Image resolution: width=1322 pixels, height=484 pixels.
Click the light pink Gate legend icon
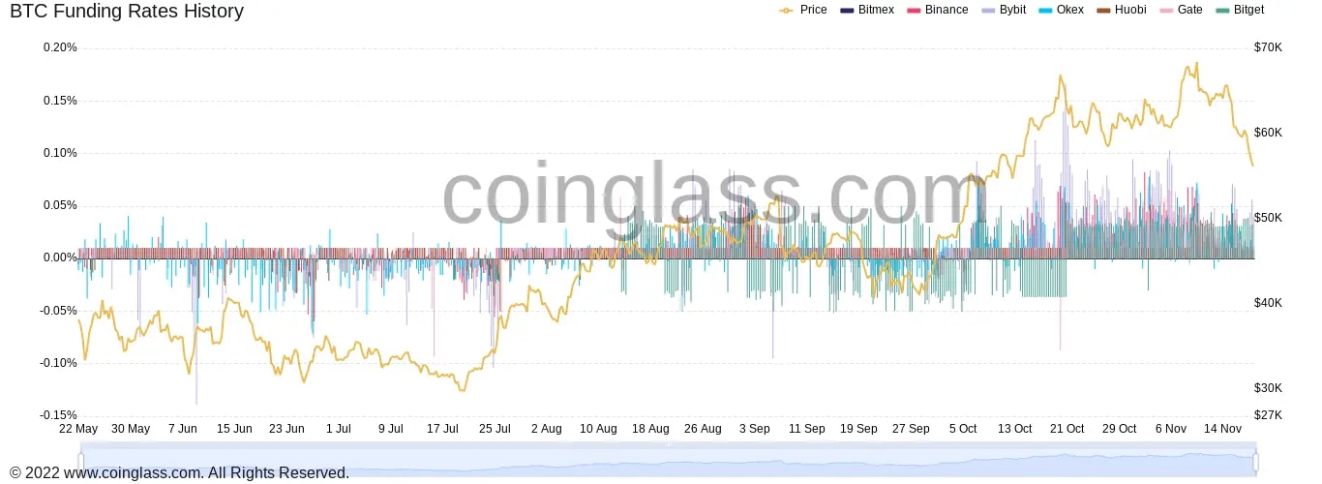(1165, 10)
